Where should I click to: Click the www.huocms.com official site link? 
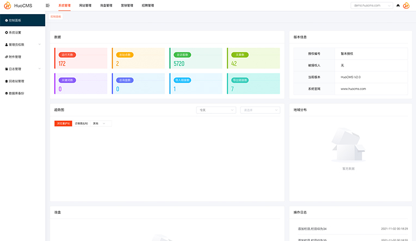[353, 88]
